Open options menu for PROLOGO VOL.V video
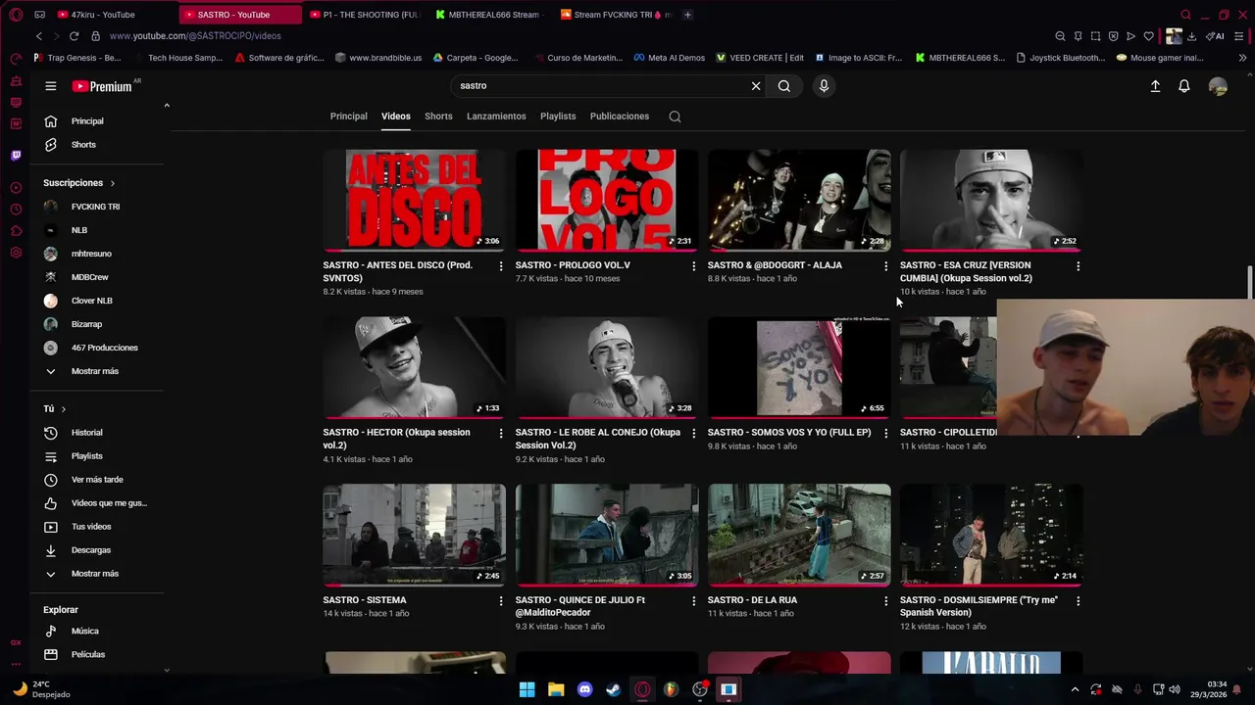 click(693, 266)
